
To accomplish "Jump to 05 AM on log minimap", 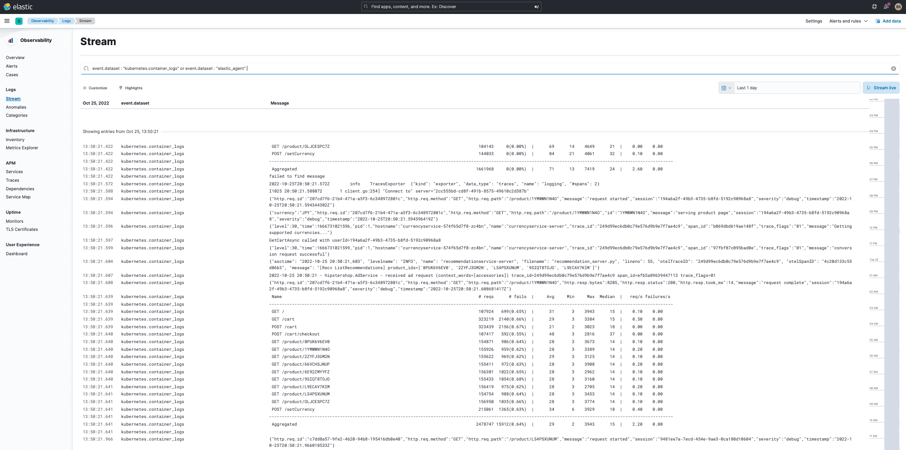I will tap(874, 340).
